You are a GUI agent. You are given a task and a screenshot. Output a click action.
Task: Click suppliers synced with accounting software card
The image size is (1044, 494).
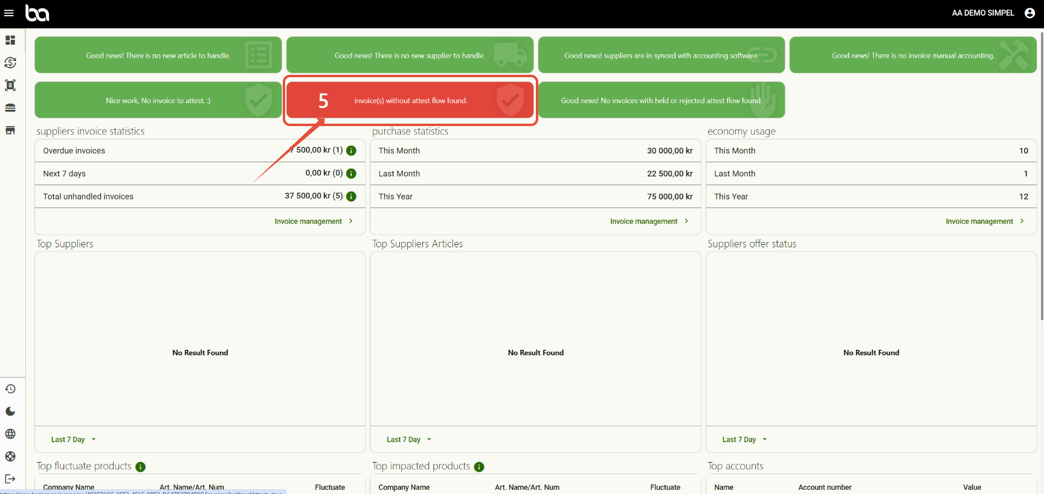click(662, 55)
